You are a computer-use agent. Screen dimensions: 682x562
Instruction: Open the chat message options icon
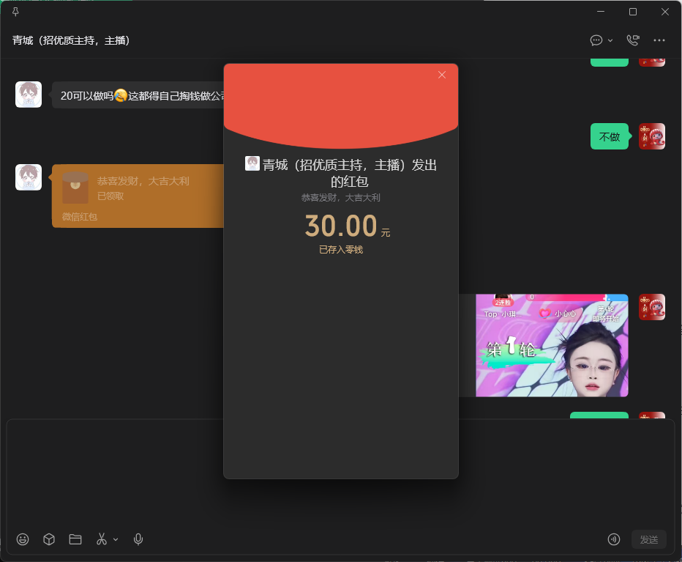(x=596, y=40)
